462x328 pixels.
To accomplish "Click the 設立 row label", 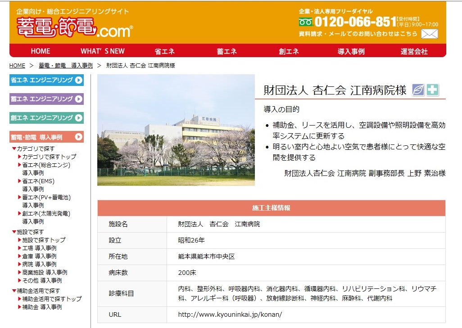I will 115,240.
